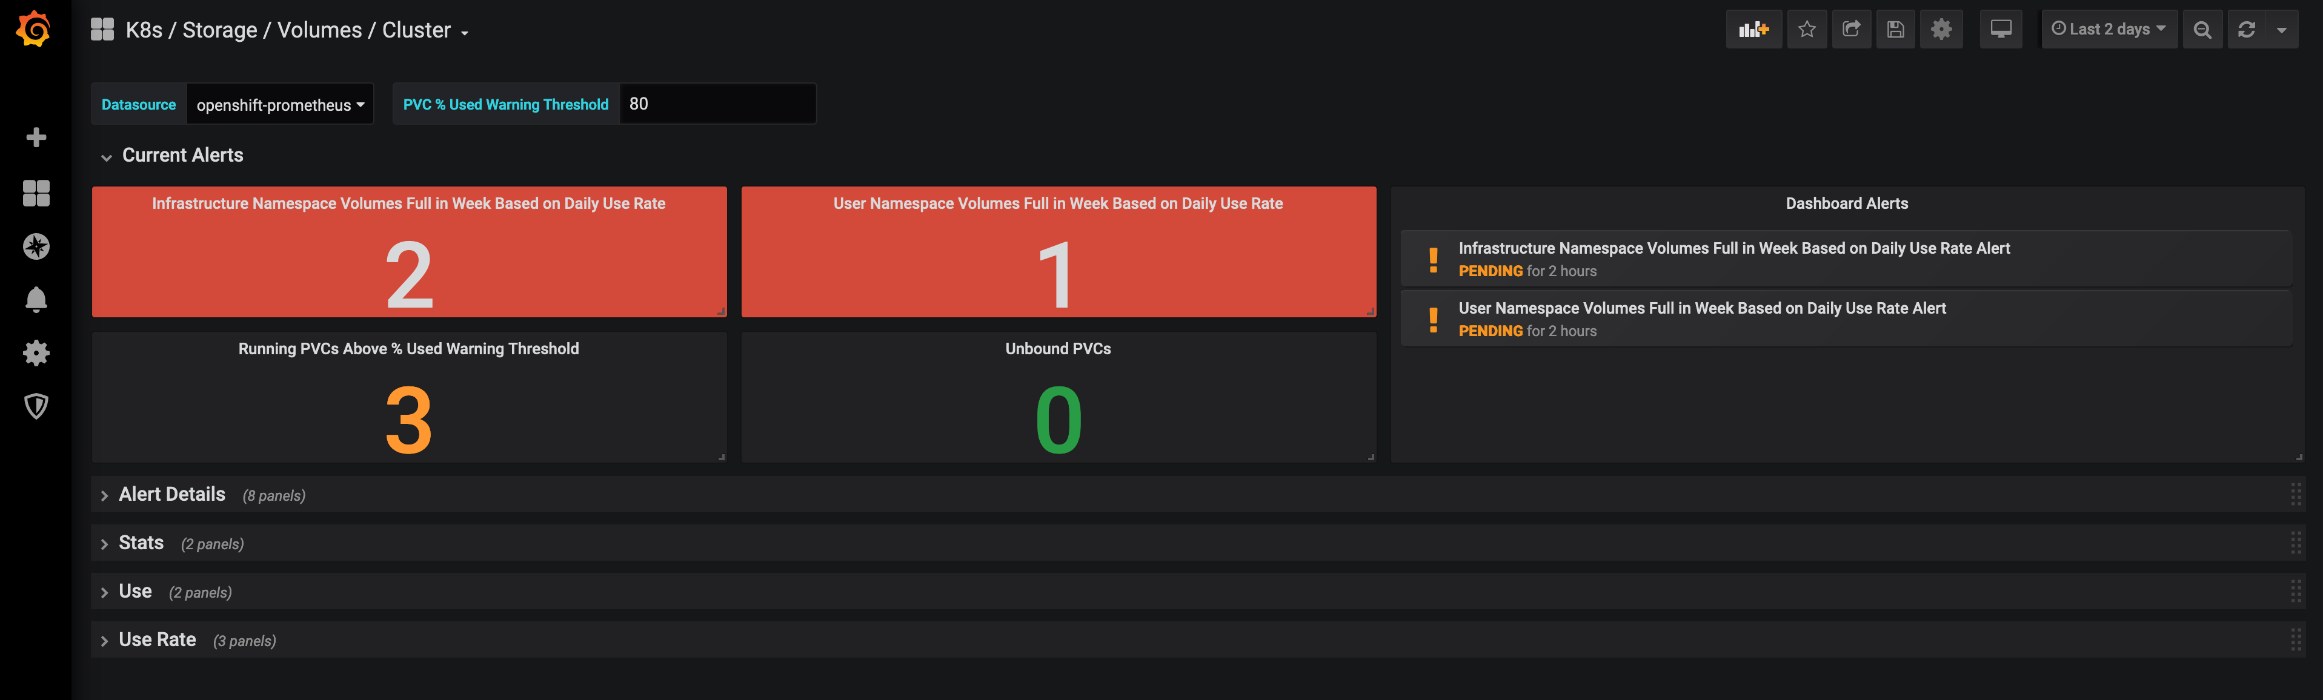Open refresh interval dropdown arrow

2281,30
